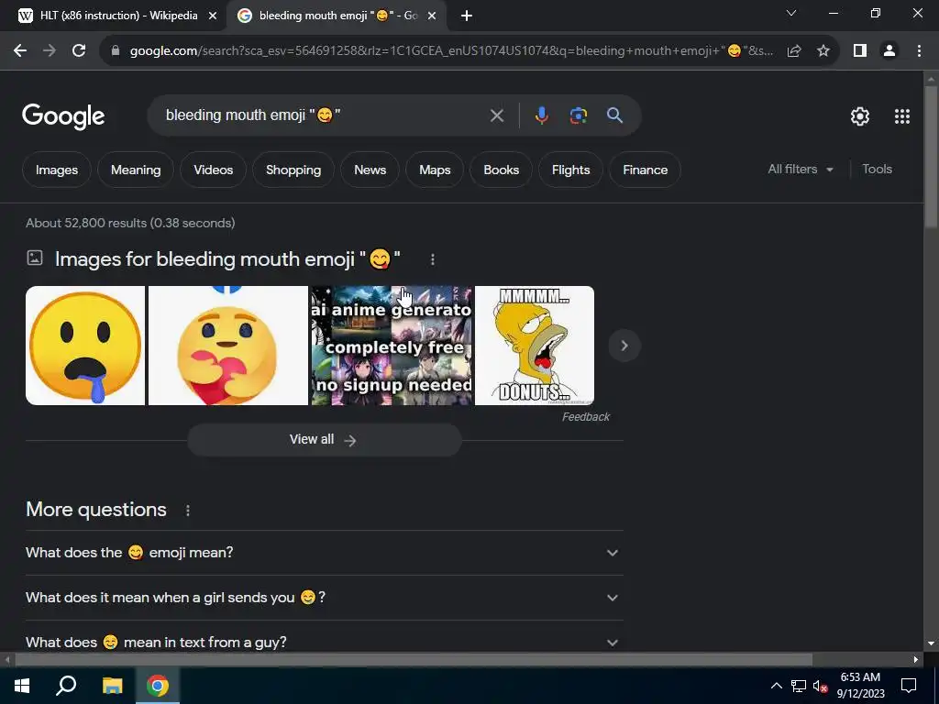Screen dimensions: 939x704
Task: Click the horizontal scrollbar thumb
Action: (414, 660)
